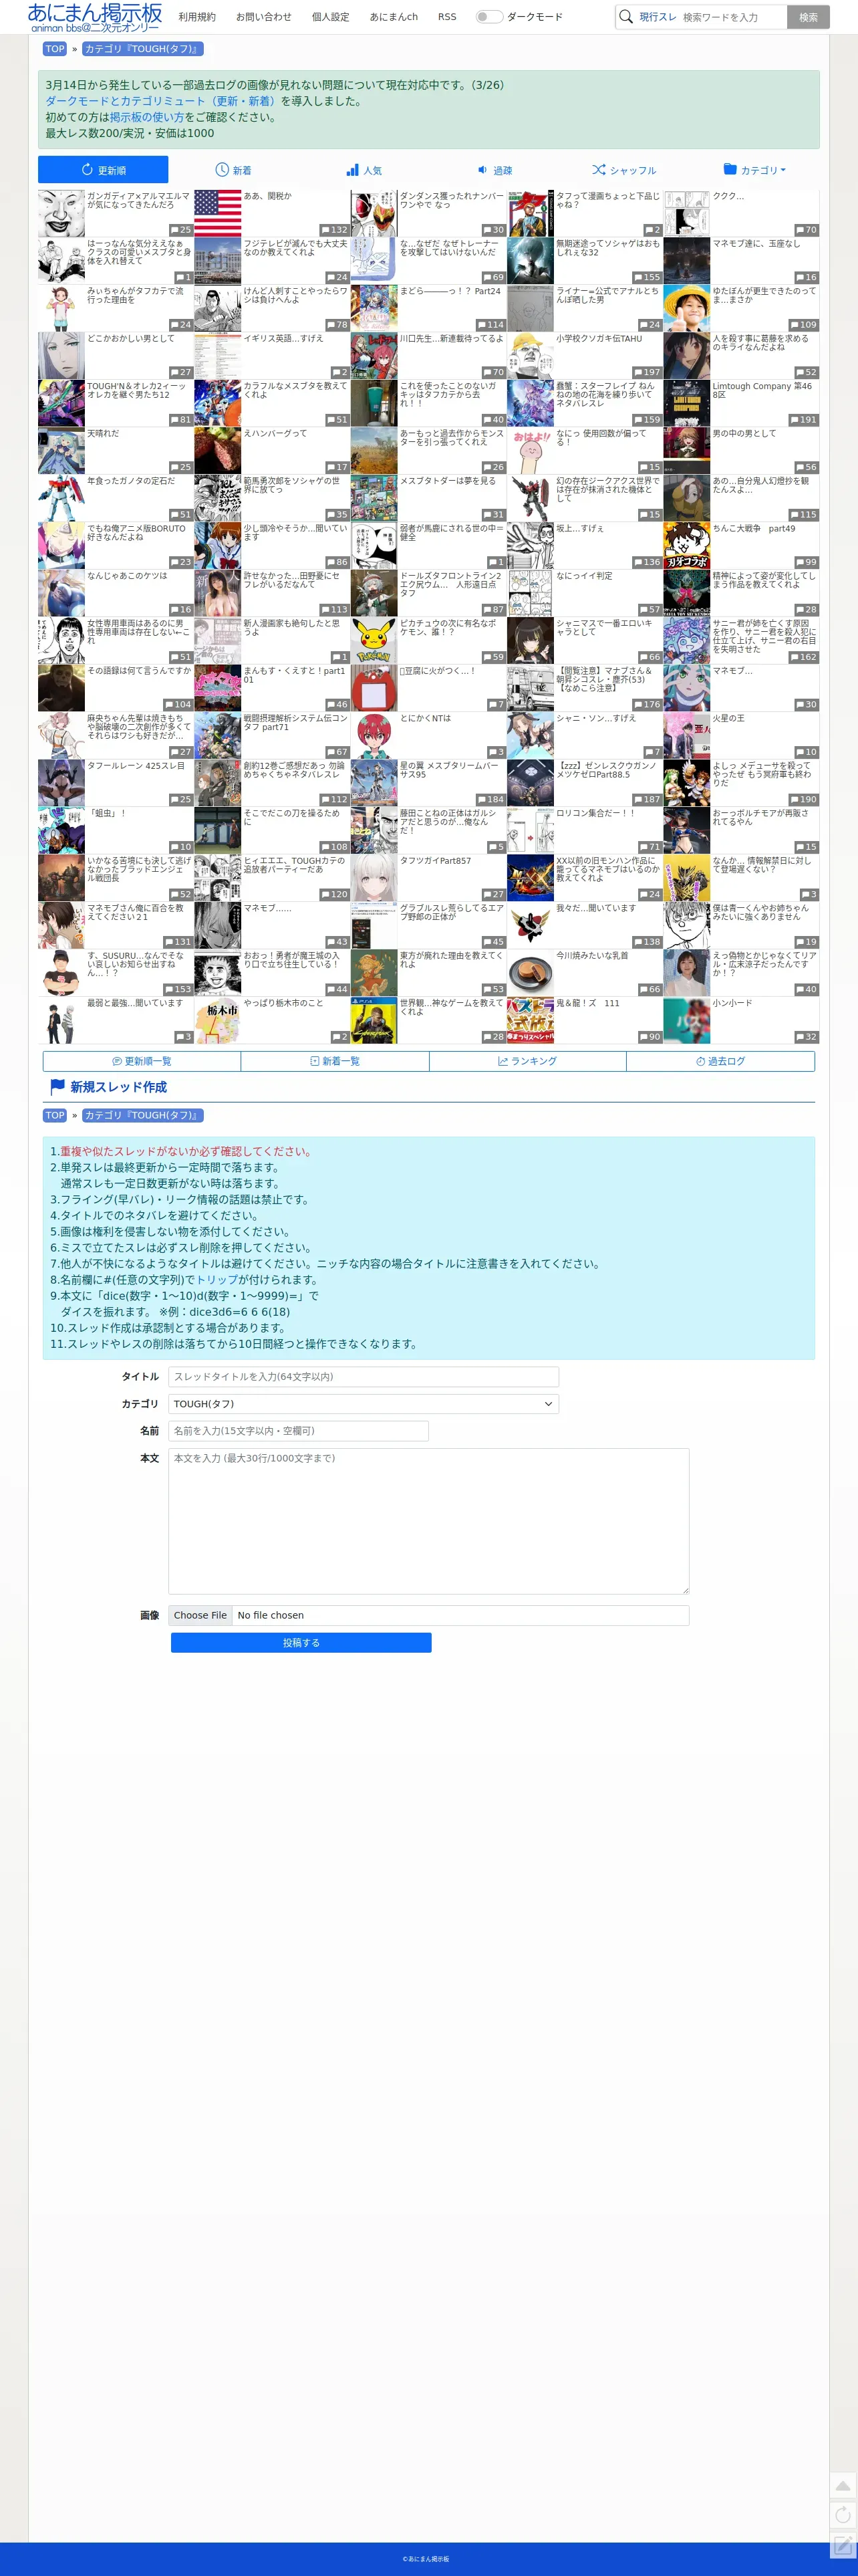Click the 新規スレッド作成 heading
The height and width of the screenshot is (2576, 858).
[x=118, y=1087]
